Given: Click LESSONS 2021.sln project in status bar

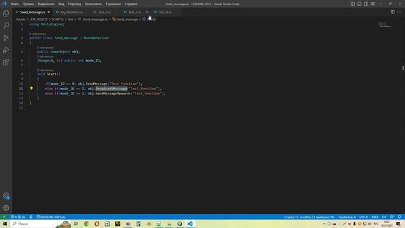Looking at the screenshot, I should point(51,217).
